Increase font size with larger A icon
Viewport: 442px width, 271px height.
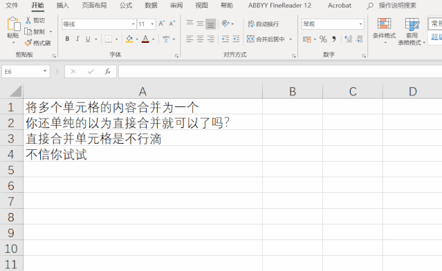162,24
